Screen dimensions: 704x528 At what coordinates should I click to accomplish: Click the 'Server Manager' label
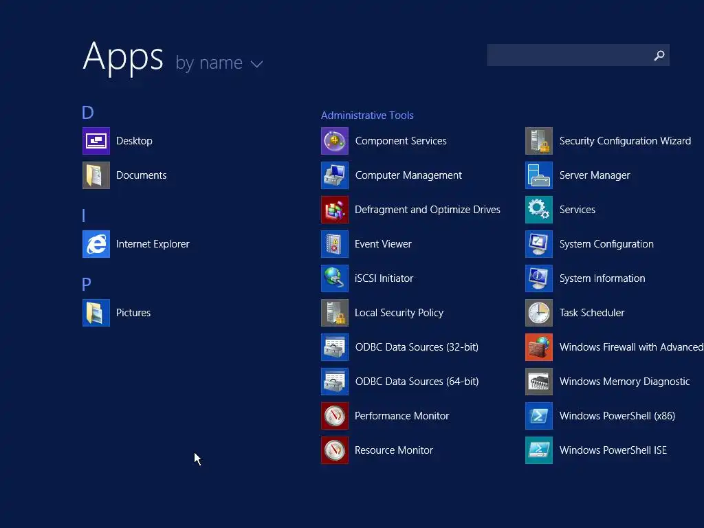click(595, 175)
